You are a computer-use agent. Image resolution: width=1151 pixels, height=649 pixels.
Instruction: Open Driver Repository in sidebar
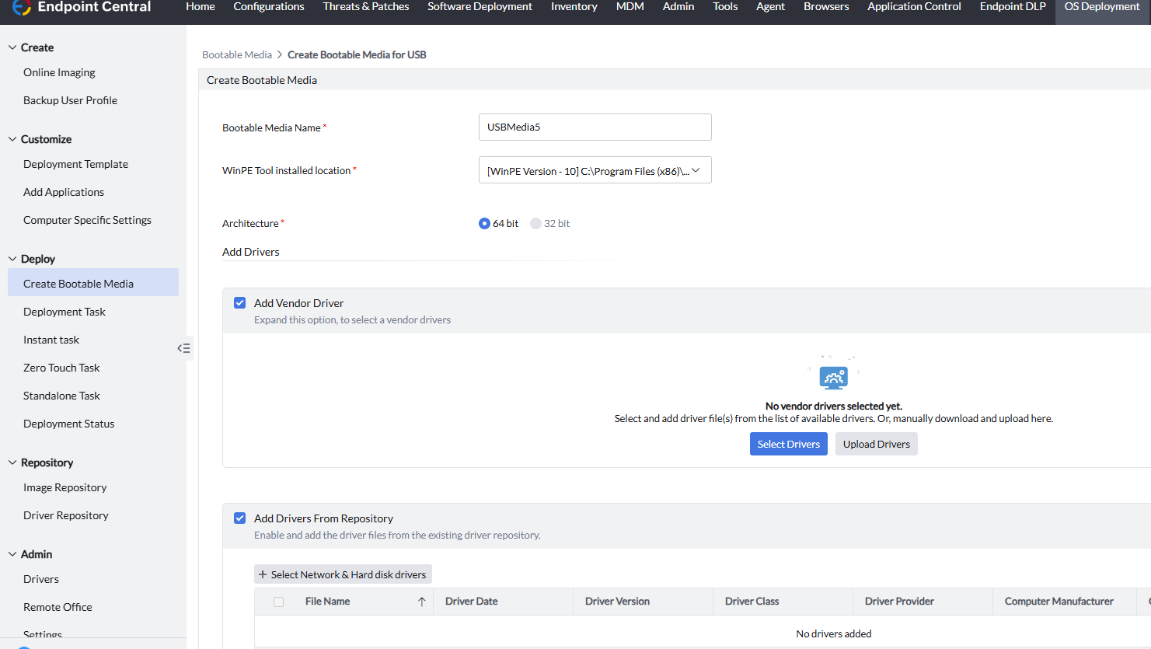tap(66, 515)
